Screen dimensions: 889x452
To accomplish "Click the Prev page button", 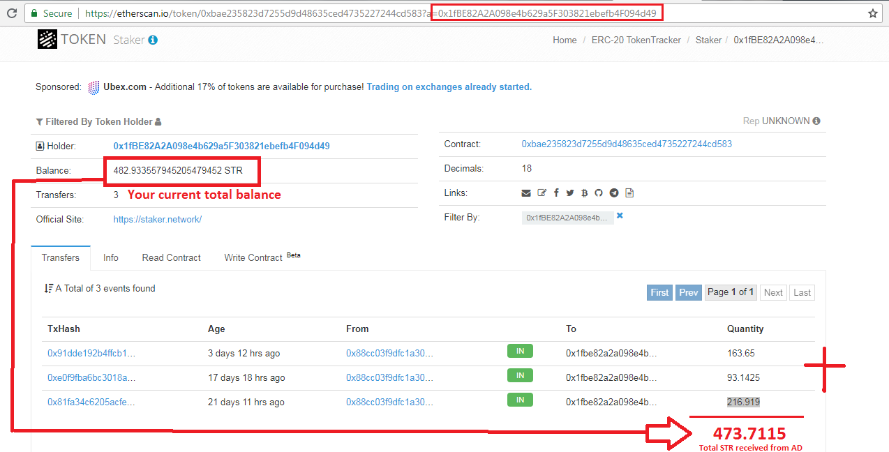I will pos(689,292).
